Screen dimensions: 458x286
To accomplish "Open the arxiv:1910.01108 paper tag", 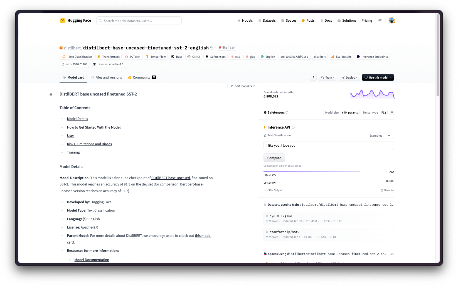I will coord(74,64).
